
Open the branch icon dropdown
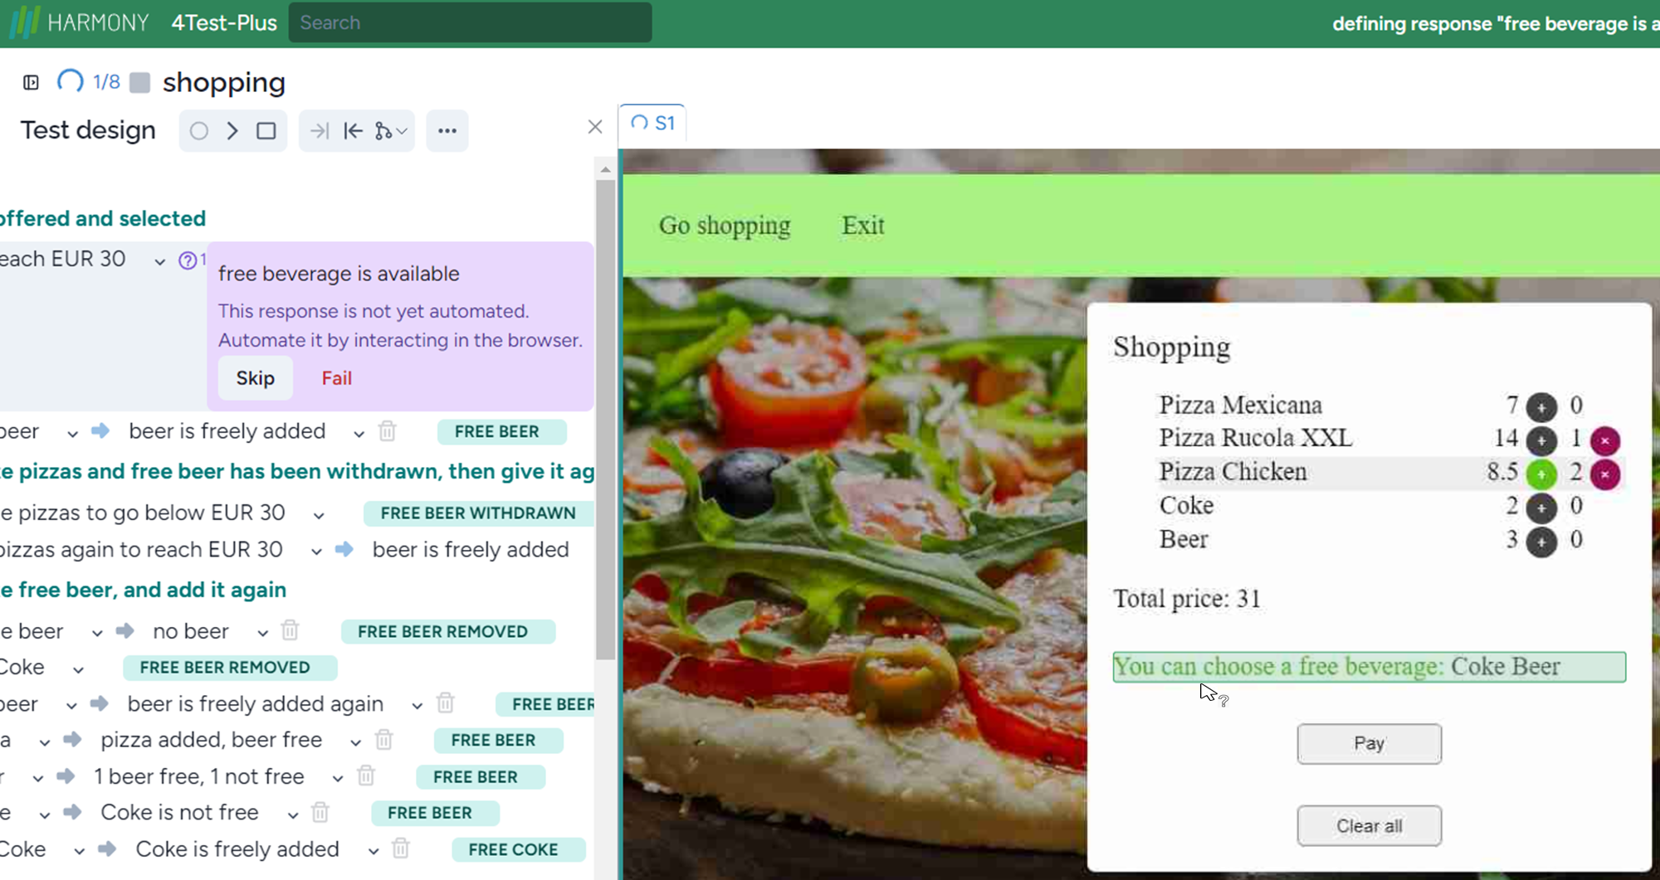click(390, 131)
